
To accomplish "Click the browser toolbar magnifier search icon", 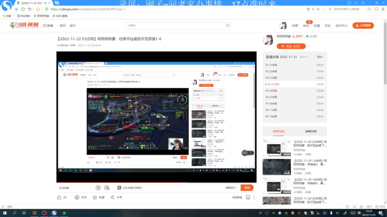I will [x=369, y=9].
